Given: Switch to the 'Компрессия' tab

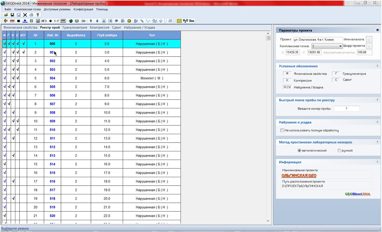Looking at the screenshot, I should click(99, 27).
